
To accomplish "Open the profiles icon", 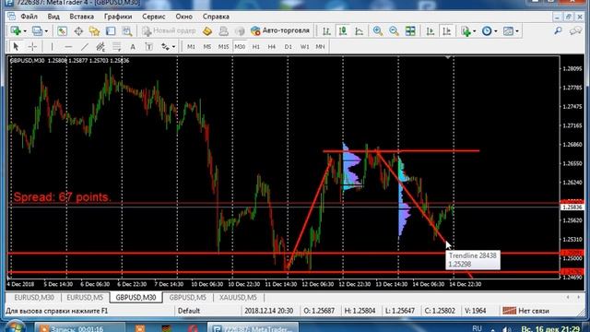I will [37, 30].
